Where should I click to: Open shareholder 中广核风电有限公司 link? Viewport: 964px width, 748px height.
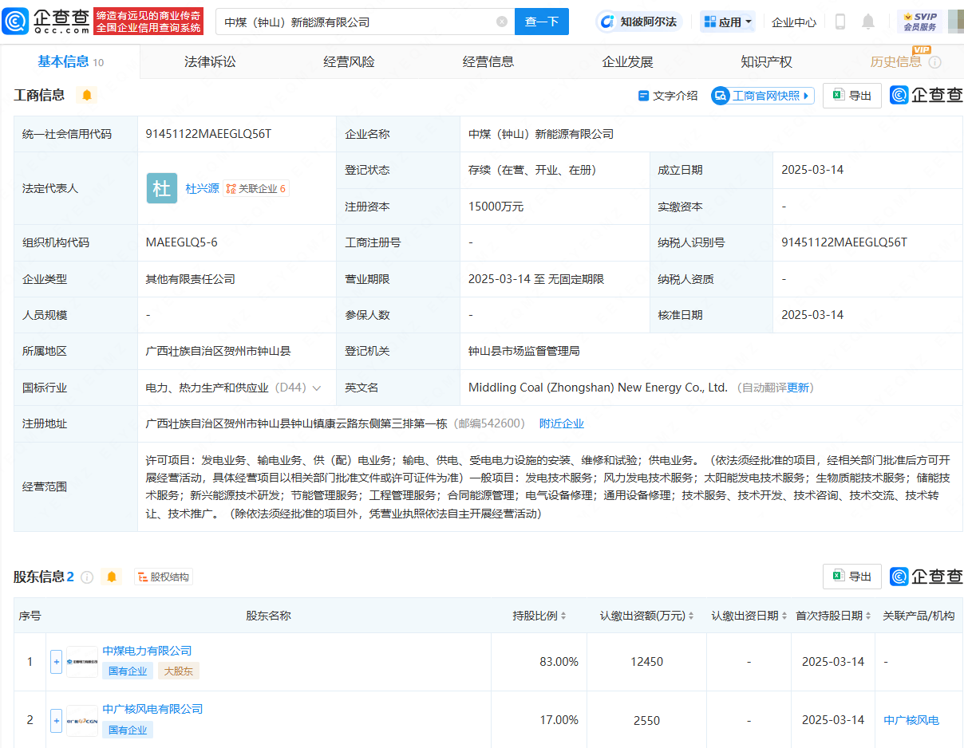pos(152,709)
